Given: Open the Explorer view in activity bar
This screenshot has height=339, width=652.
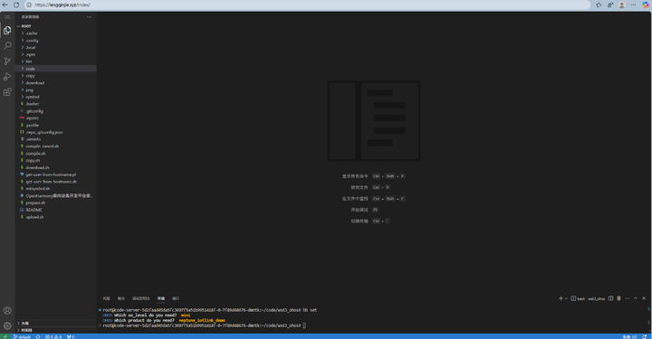Looking at the screenshot, I should click(7, 31).
